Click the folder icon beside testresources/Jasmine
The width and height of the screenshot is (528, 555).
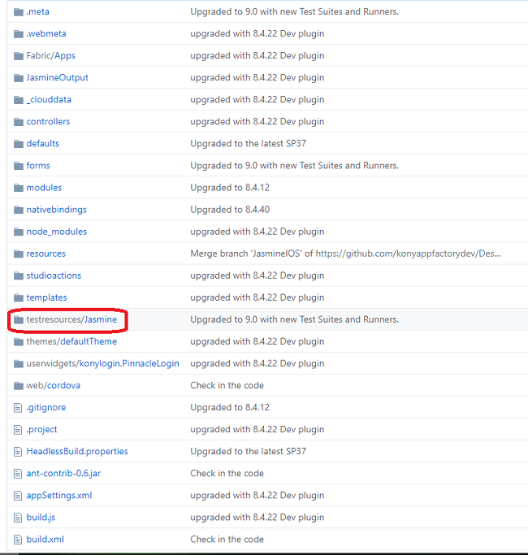point(19,319)
